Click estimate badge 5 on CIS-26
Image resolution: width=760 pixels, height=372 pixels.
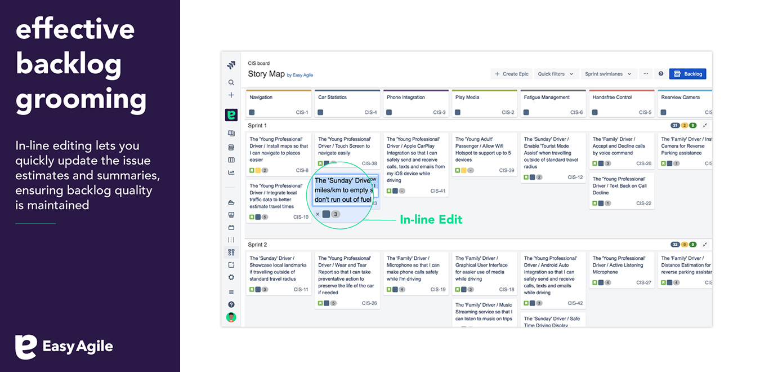(333, 303)
